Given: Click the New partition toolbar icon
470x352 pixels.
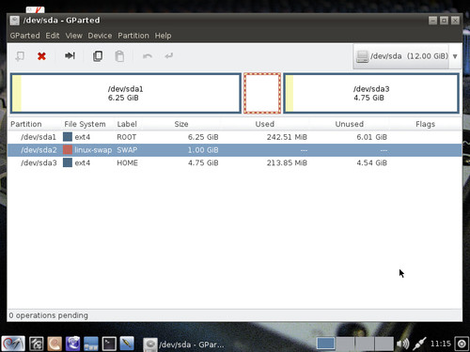Looking at the screenshot, I should coord(20,56).
